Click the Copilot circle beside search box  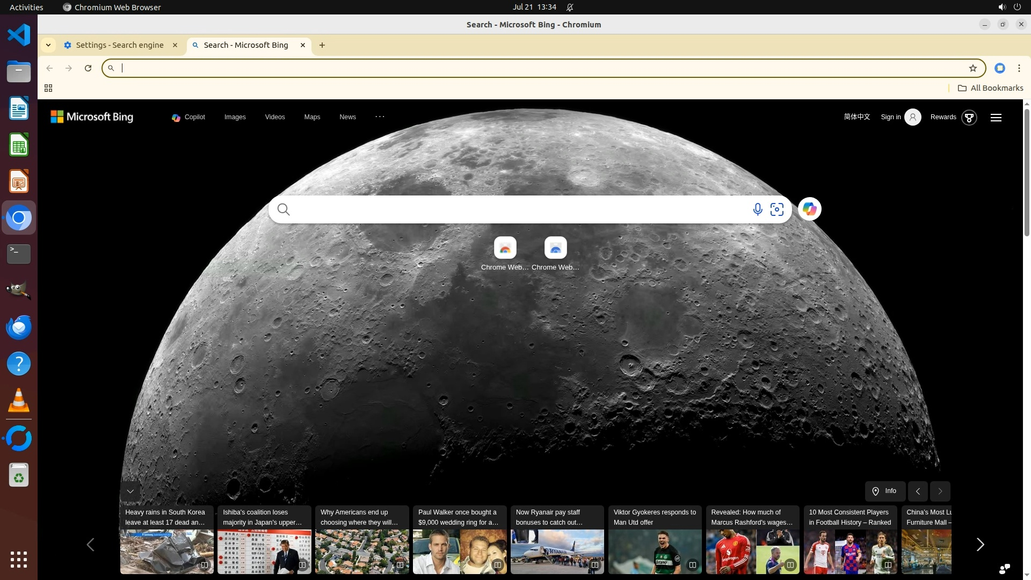tap(809, 209)
